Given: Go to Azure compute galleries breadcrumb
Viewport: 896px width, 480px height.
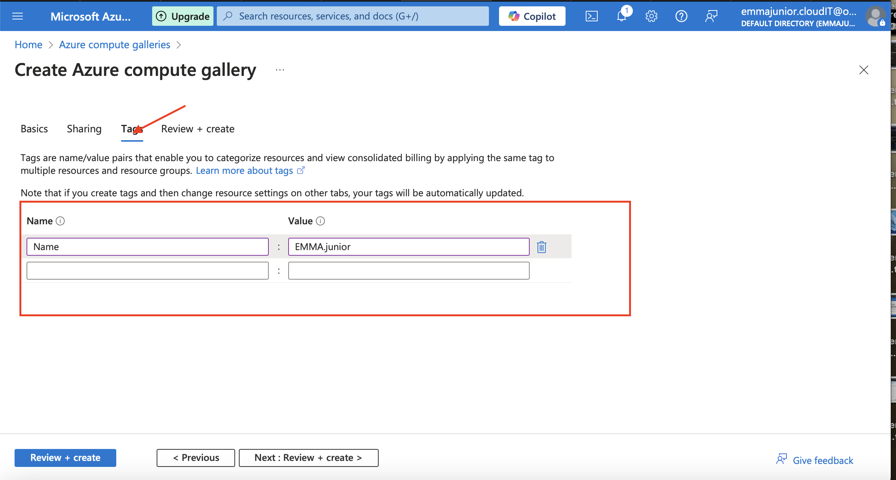Looking at the screenshot, I should (114, 44).
